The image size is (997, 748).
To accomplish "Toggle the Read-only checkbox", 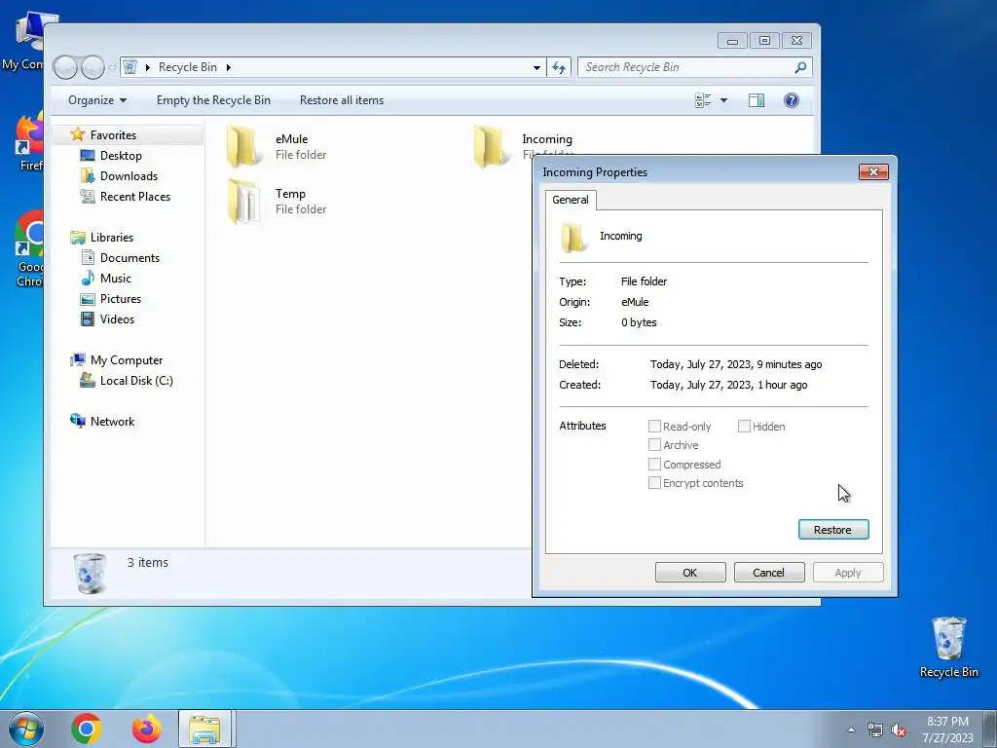I will pyautogui.click(x=654, y=427).
